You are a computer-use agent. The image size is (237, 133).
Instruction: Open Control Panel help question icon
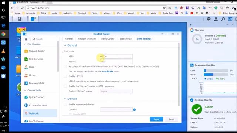coord(162,34)
